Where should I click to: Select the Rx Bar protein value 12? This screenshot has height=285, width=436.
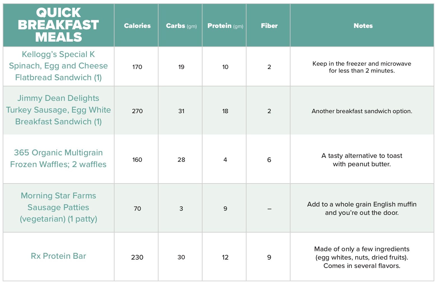click(225, 257)
